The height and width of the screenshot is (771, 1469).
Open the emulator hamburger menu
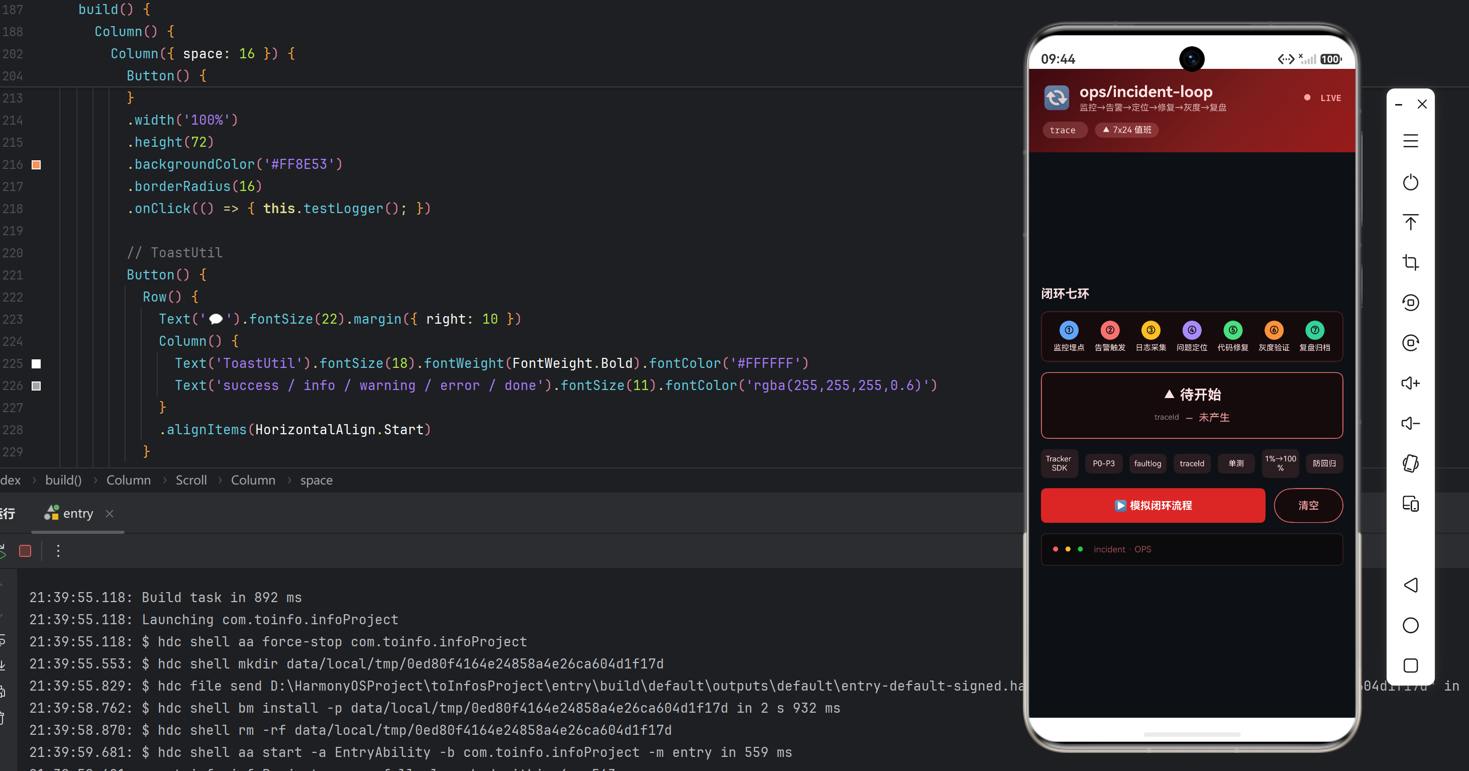[1410, 140]
